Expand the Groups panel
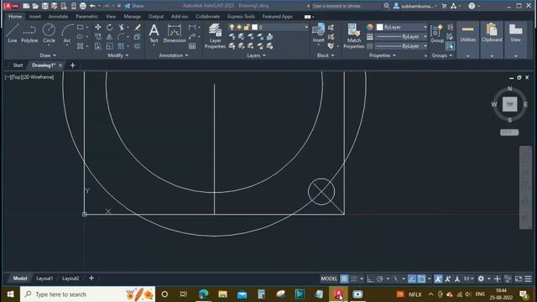Screen dimensions: 537x302 pyautogui.click(x=442, y=55)
